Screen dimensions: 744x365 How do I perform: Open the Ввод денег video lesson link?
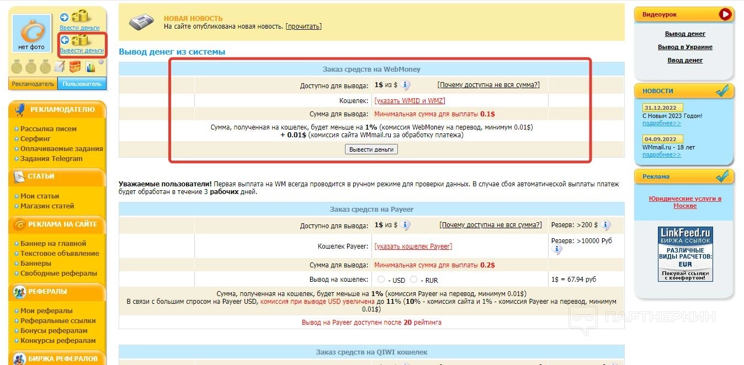click(685, 61)
